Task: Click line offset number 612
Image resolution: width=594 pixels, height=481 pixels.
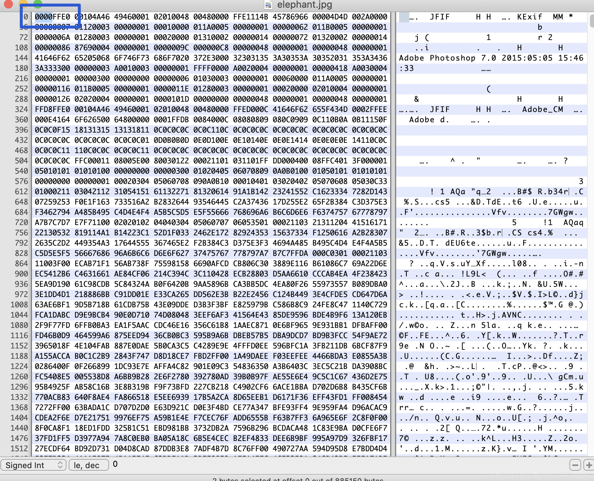Action: (x=21, y=192)
